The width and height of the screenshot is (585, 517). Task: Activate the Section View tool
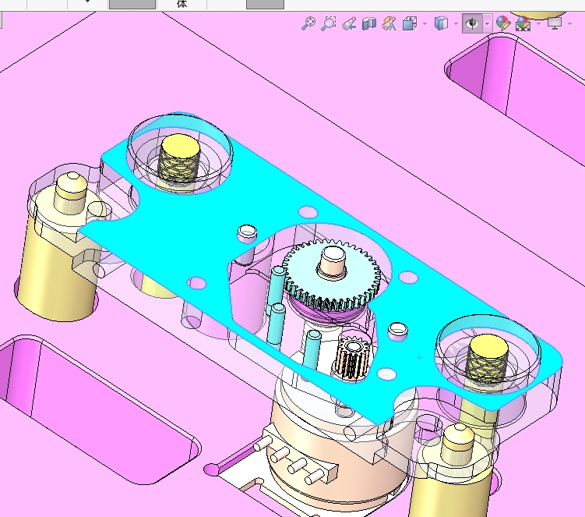point(369,24)
